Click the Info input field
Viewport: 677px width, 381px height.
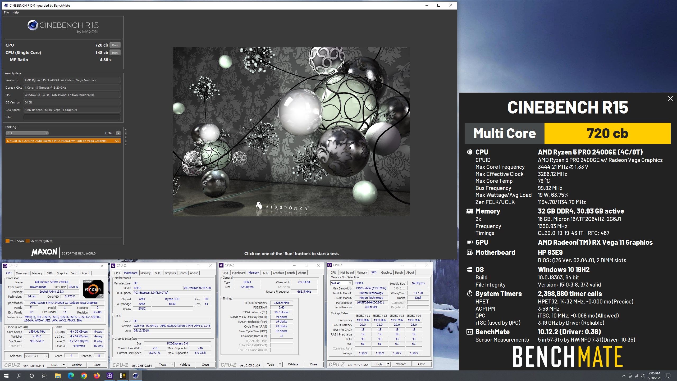pyautogui.click(x=72, y=117)
